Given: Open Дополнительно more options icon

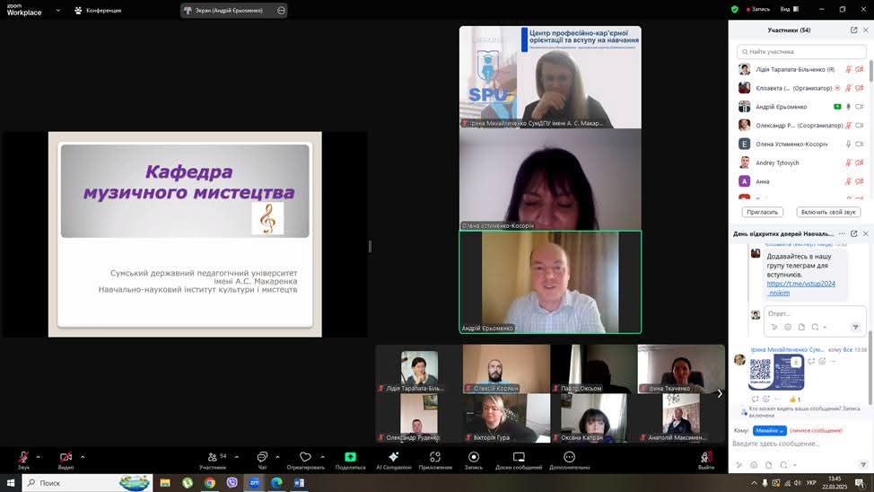Looking at the screenshot, I should (x=569, y=457).
